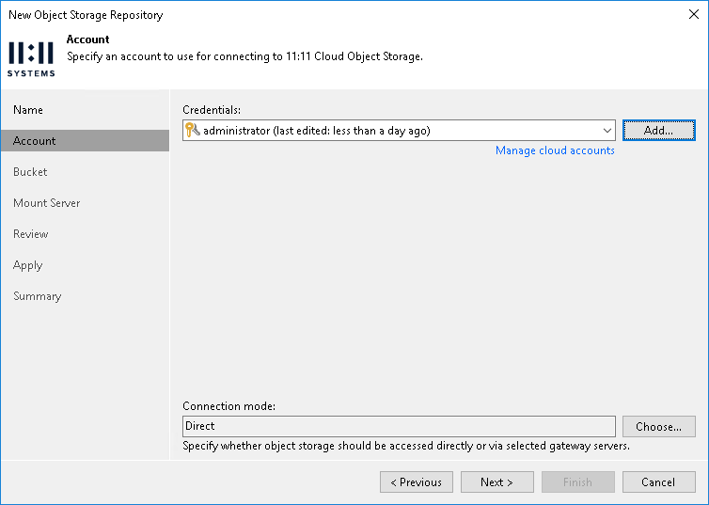Select the Account wizard step
709x505 pixels.
[85, 141]
